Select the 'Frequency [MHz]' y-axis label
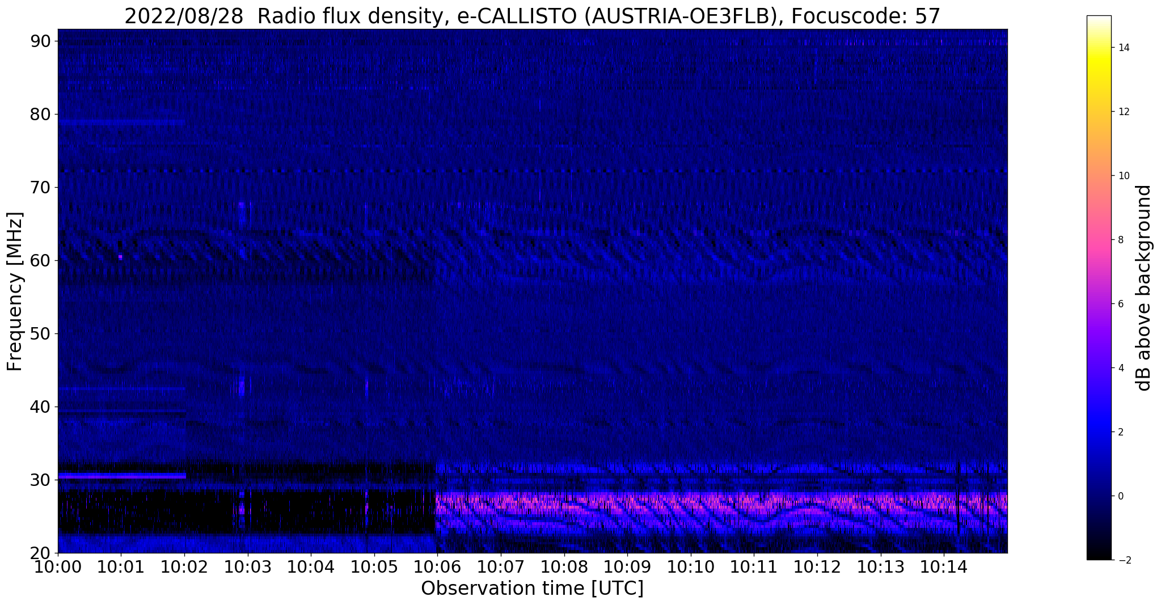1161x605 pixels. tap(15, 291)
